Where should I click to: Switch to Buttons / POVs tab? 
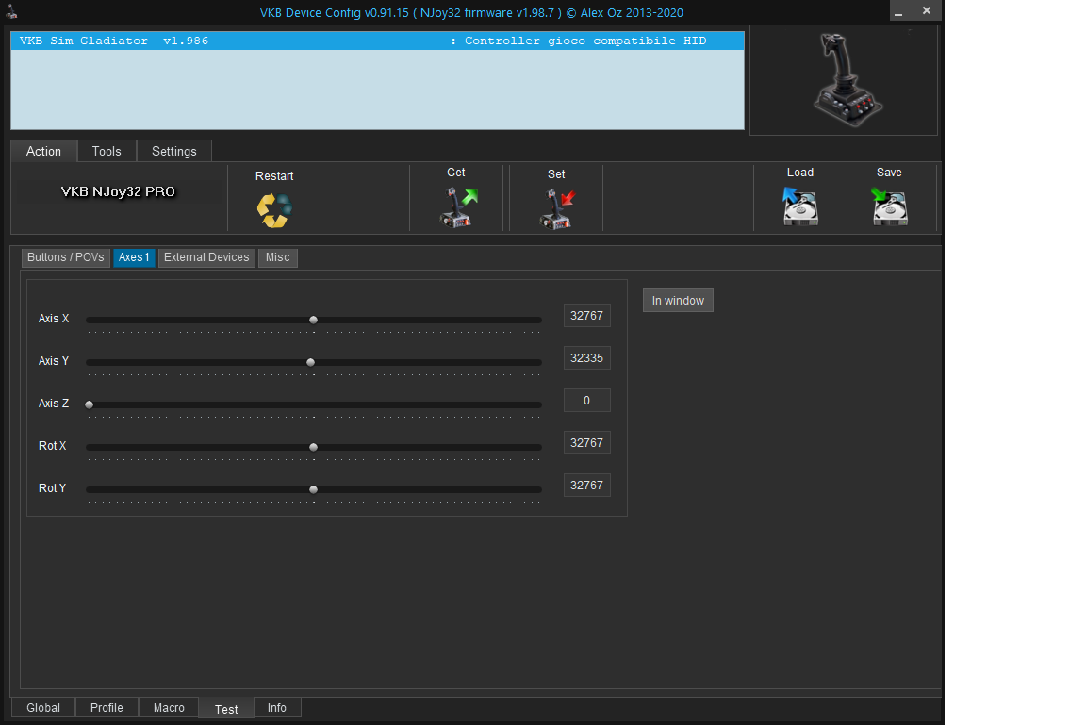coord(66,257)
